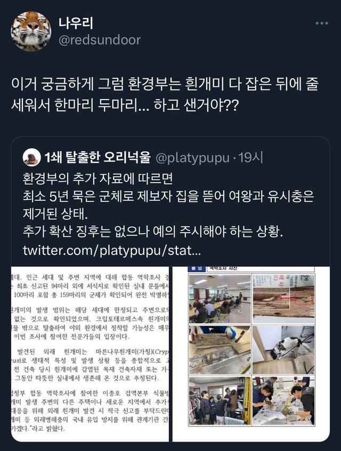
Task: Click the display name 나우리
Action: click(x=76, y=23)
